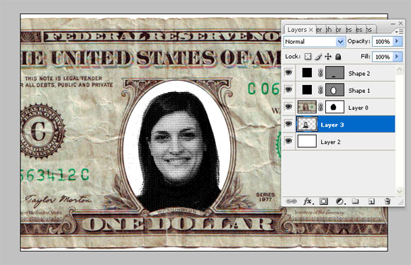
Task: Click the layers list scroll up arrow
Action: point(399,69)
